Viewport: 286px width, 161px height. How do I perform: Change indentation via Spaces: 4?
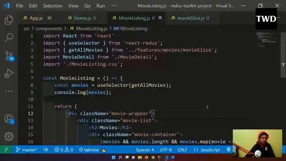(x=145, y=150)
